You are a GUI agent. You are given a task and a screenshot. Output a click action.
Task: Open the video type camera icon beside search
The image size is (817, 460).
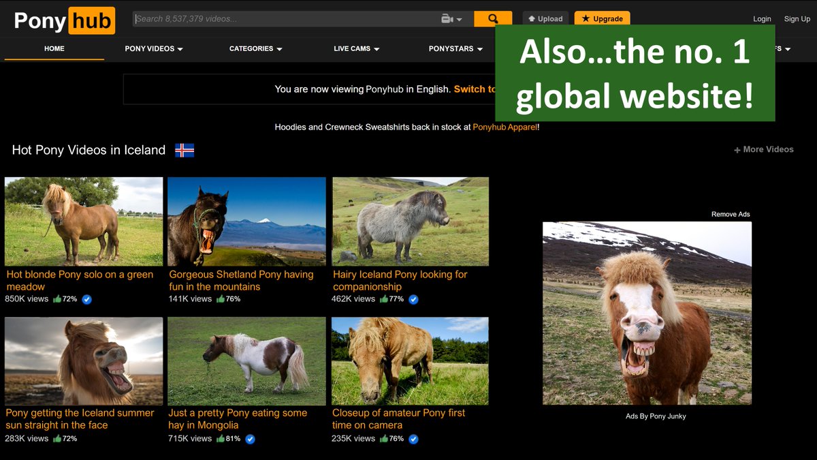447,18
